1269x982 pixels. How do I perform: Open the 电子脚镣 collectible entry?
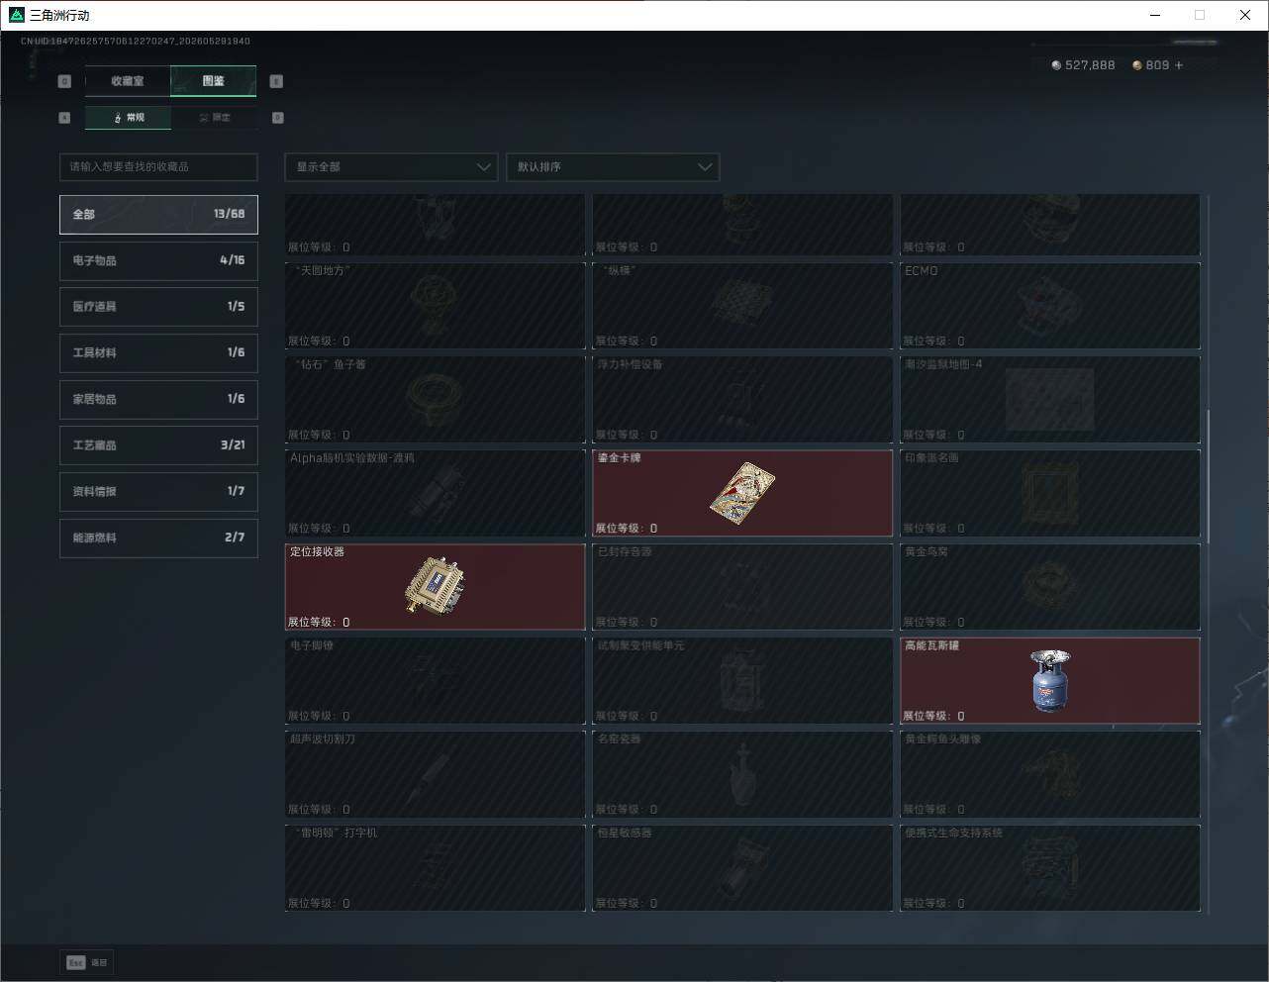coord(436,680)
